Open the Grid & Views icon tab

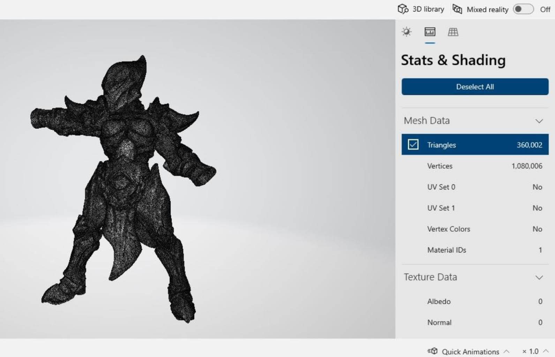[x=453, y=32]
